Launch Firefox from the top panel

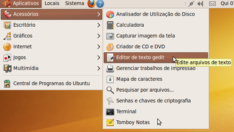pyautogui.click(x=91, y=4)
